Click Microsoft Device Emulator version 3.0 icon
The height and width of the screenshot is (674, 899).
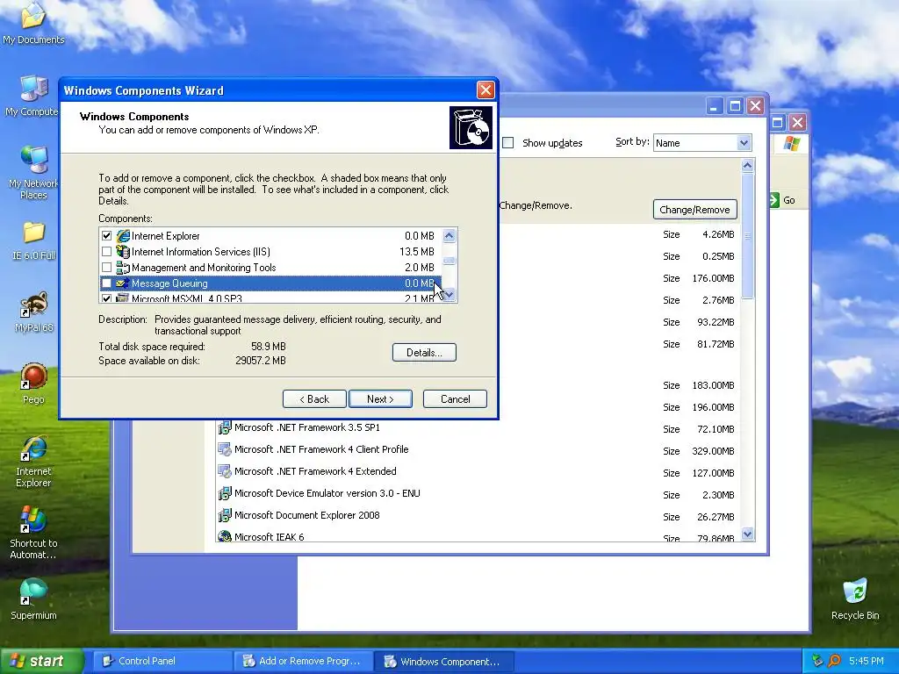tap(225, 493)
